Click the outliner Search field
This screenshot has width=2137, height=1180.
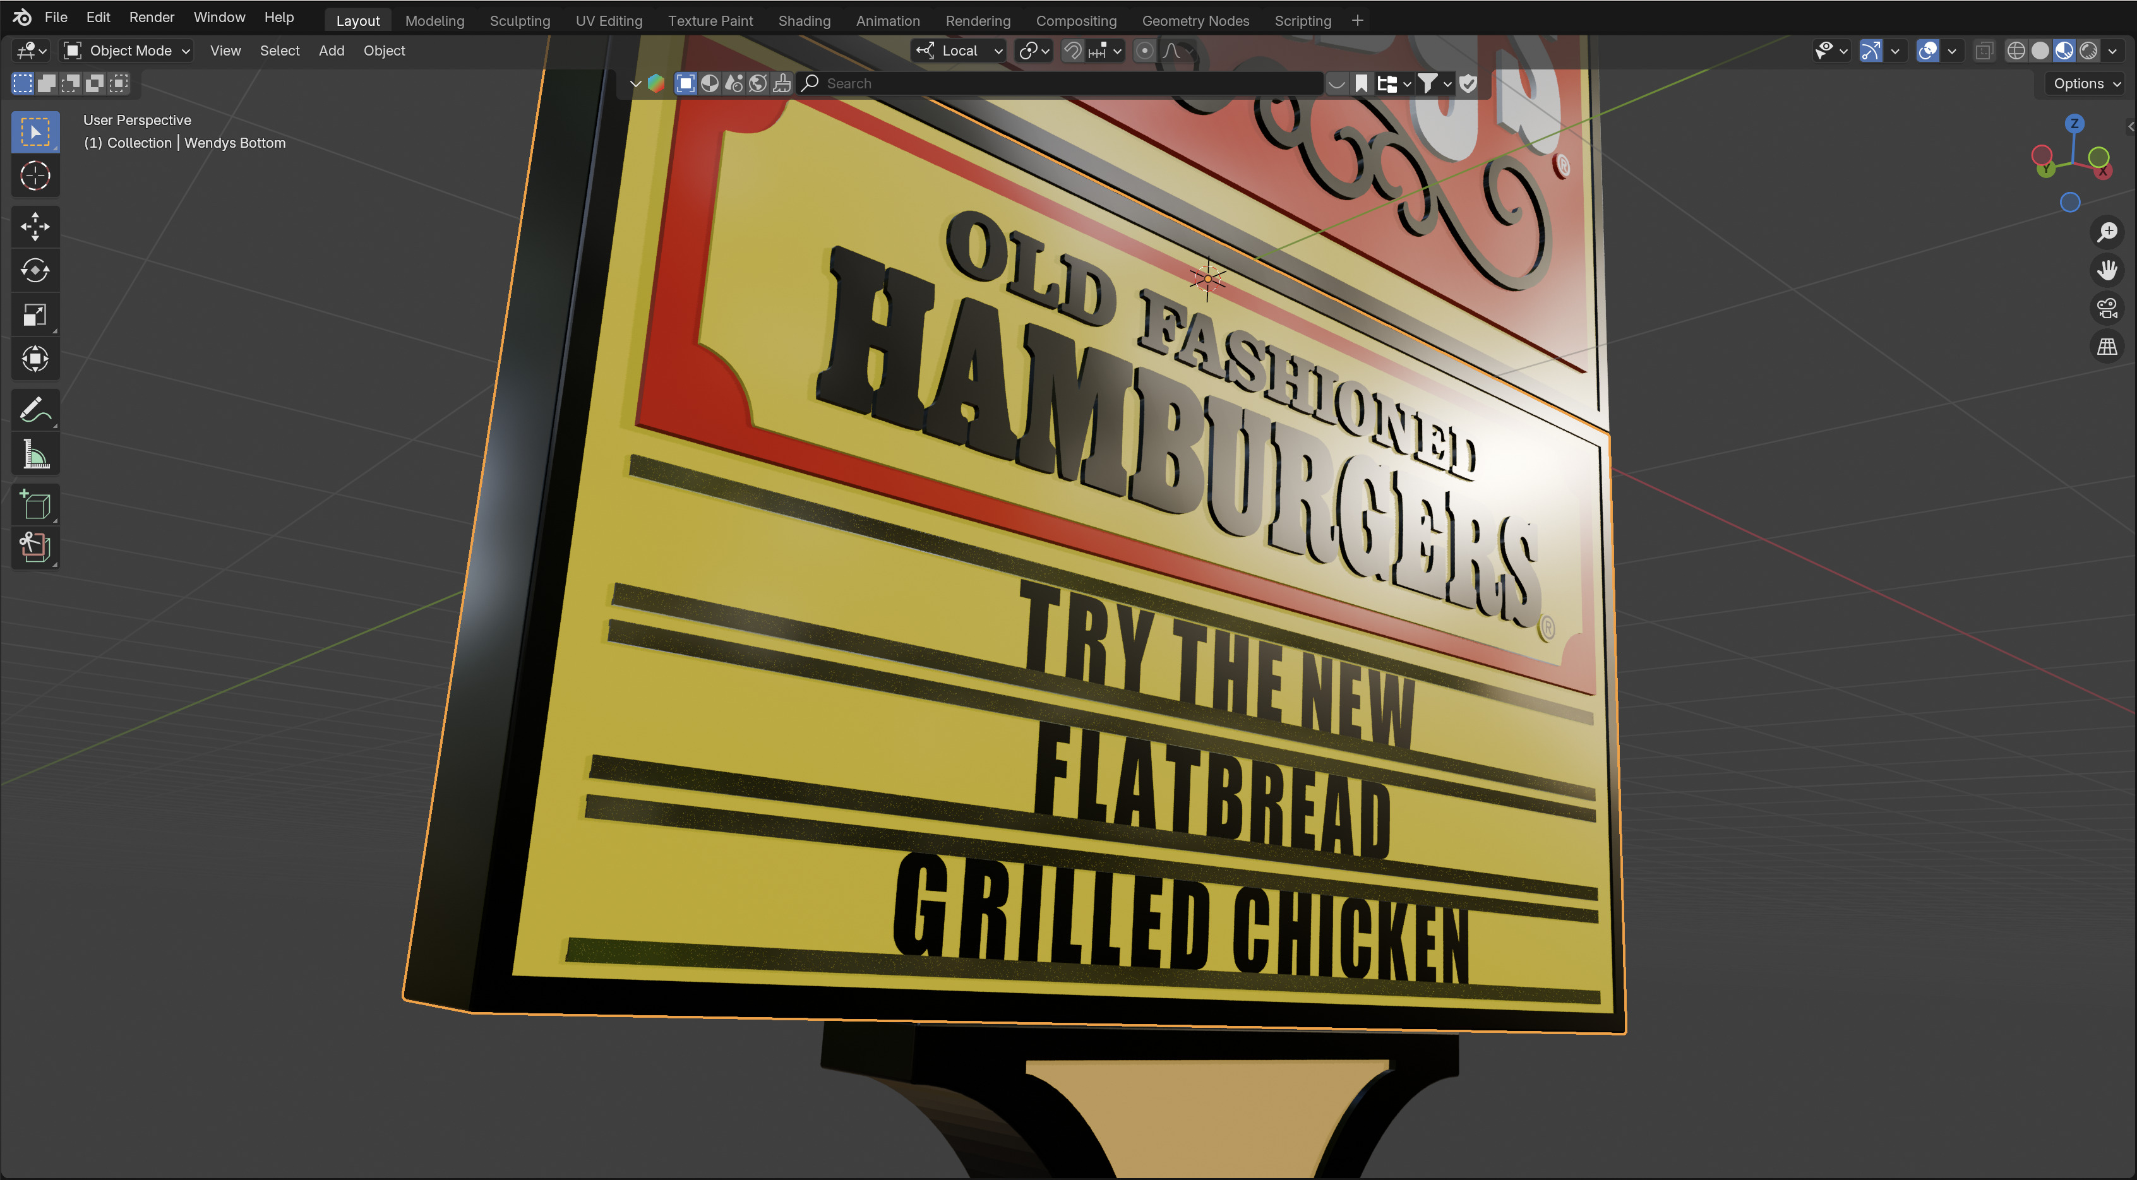click(x=1060, y=83)
